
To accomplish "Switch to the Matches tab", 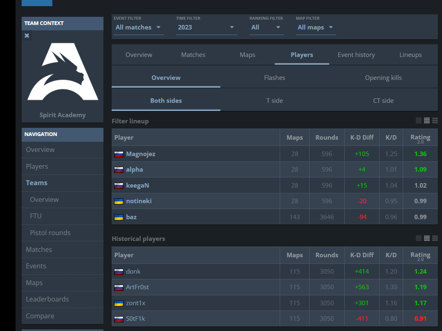I will pyautogui.click(x=193, y=55).
